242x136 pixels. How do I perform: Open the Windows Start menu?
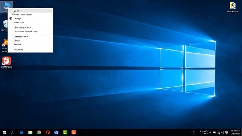pyautogui.click(x=4, y=133)
